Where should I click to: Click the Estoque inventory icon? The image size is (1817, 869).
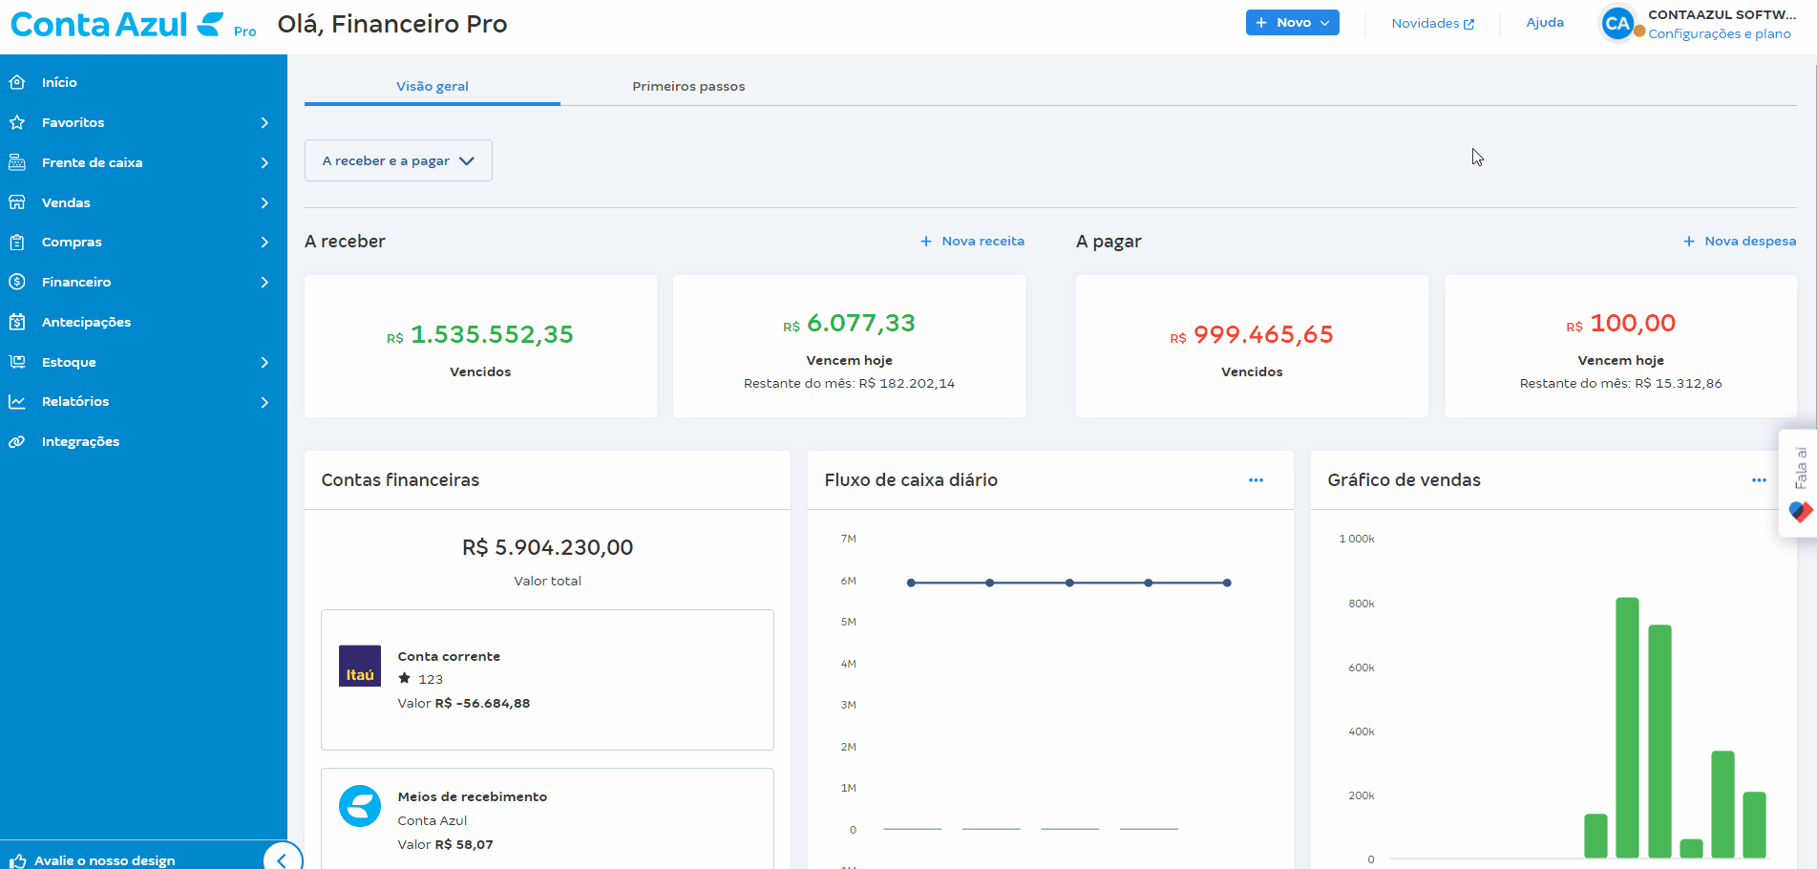tap(17, 362)
